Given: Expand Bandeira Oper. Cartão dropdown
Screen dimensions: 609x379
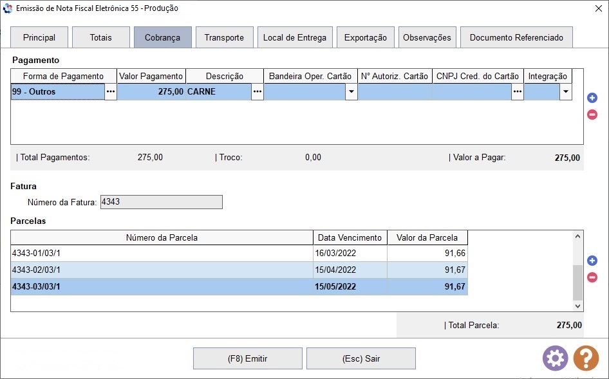Looking at the screenshot, I should [x=351, y=92].
